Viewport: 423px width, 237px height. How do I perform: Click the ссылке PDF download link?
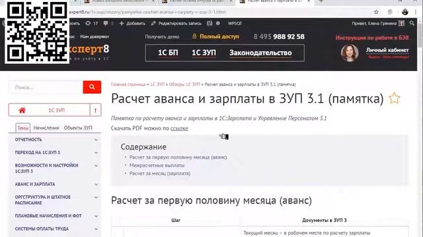point(179,128)
